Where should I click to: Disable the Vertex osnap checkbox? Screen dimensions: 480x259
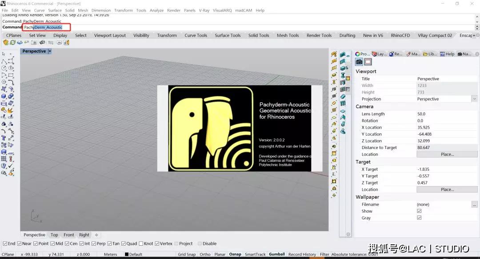coord(157,243)
